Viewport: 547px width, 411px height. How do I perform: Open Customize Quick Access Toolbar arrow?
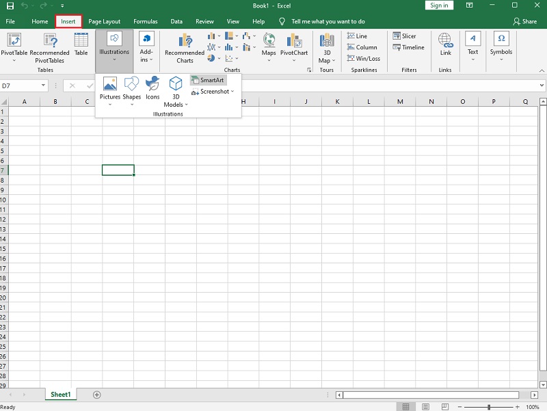[x=62, y=5]
